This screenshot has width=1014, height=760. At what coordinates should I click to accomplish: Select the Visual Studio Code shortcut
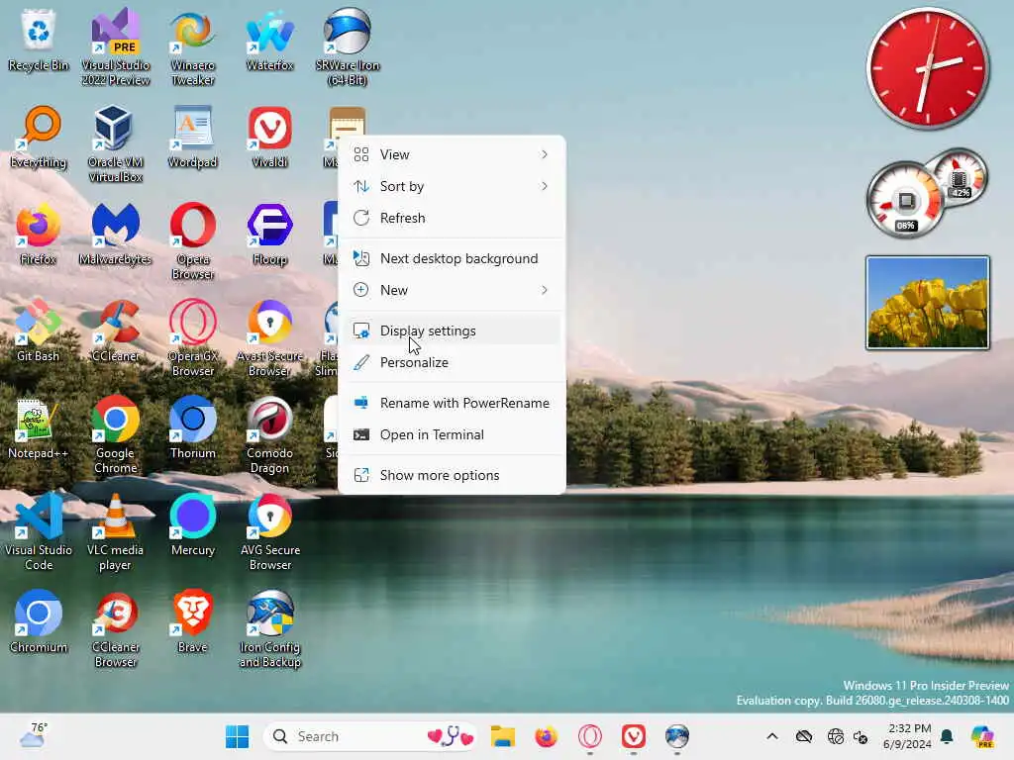tap(39, 532)
